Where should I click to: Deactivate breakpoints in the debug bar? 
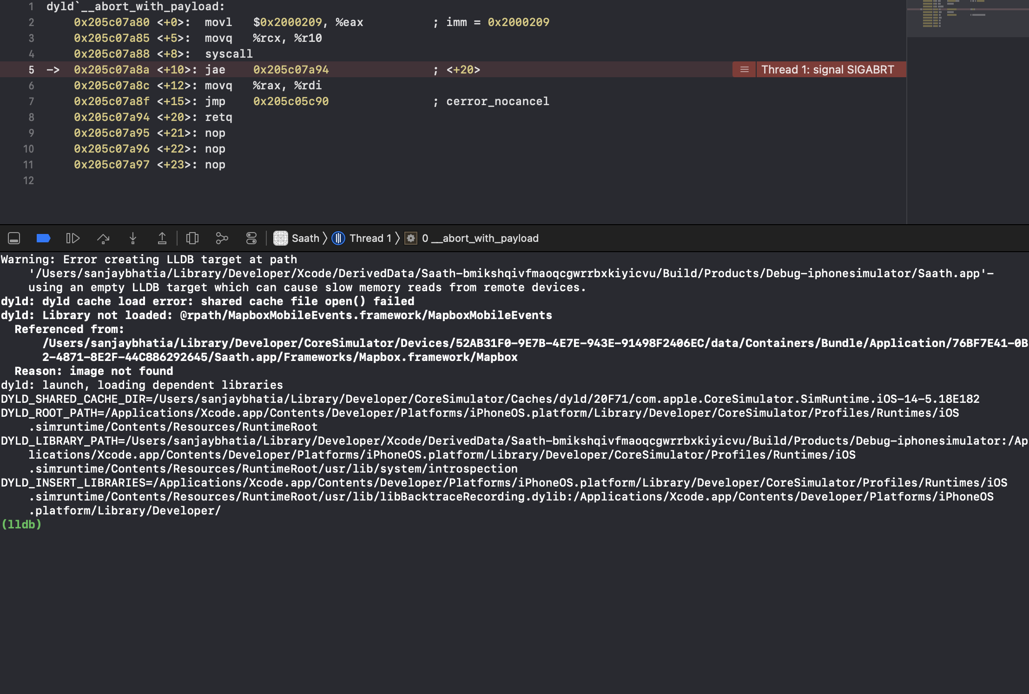coord(43,238)
